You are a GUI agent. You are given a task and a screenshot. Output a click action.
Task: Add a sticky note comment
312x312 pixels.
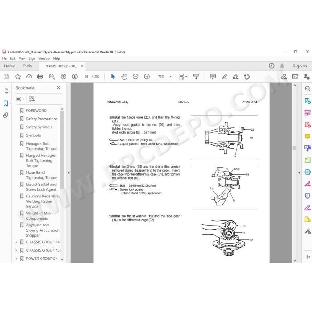(213, 77)
